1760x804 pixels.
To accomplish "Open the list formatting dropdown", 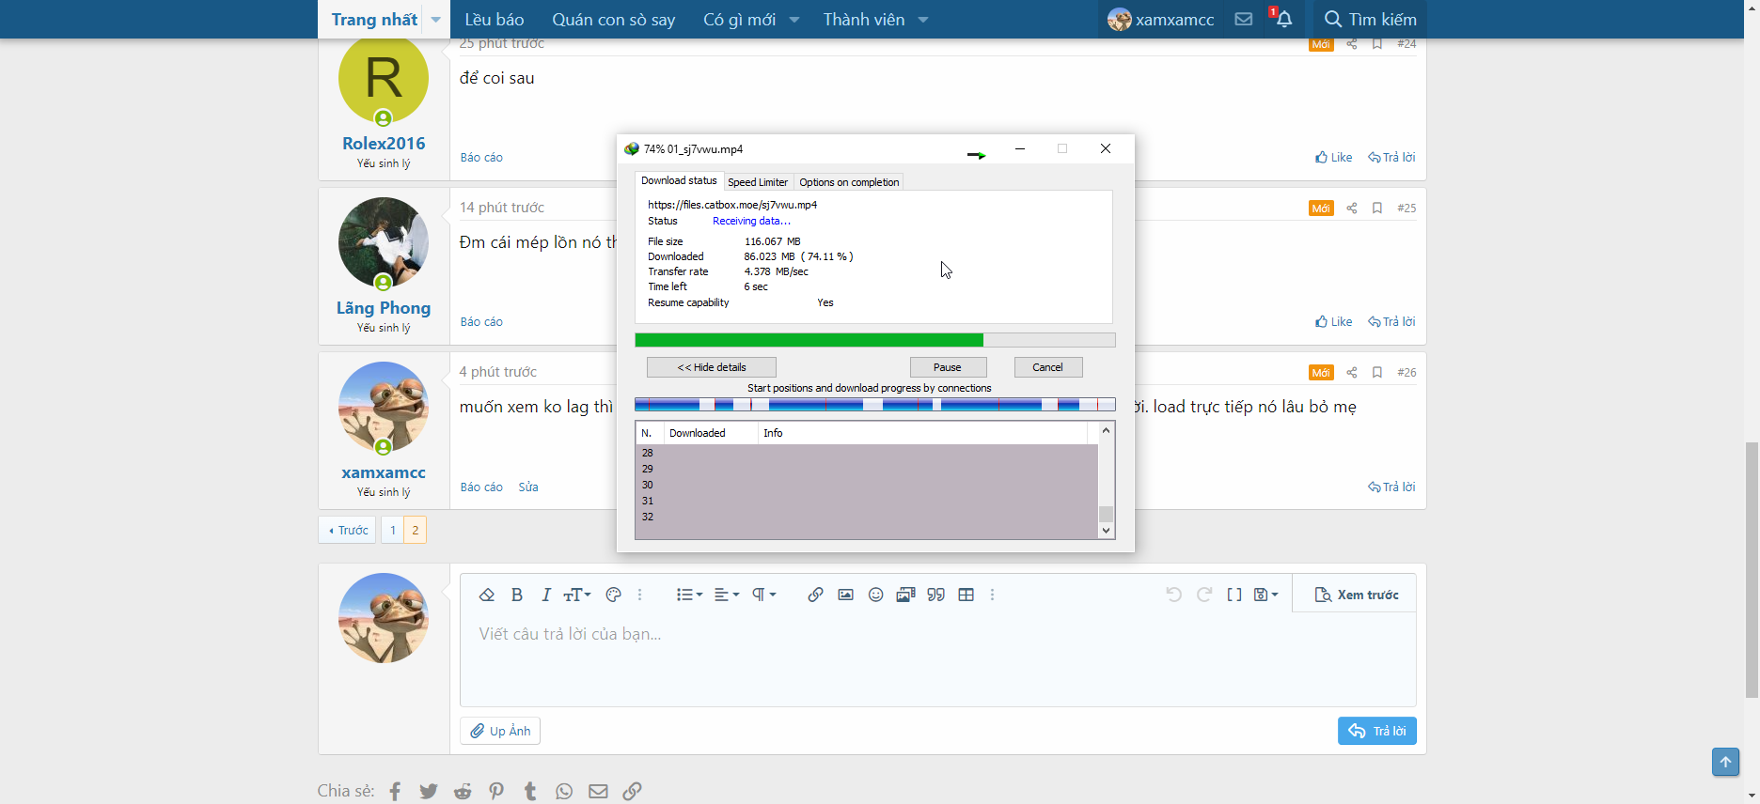I will 689,595.
